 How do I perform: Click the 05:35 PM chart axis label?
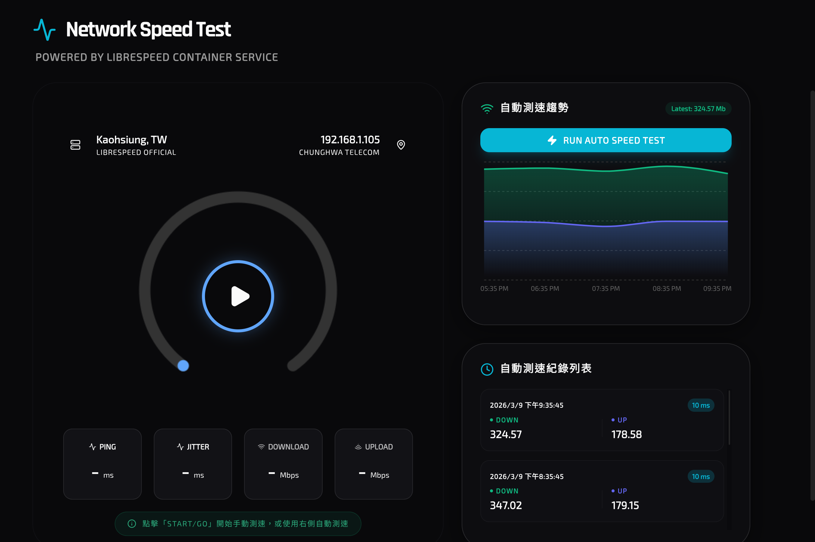(x=494, y=289)
